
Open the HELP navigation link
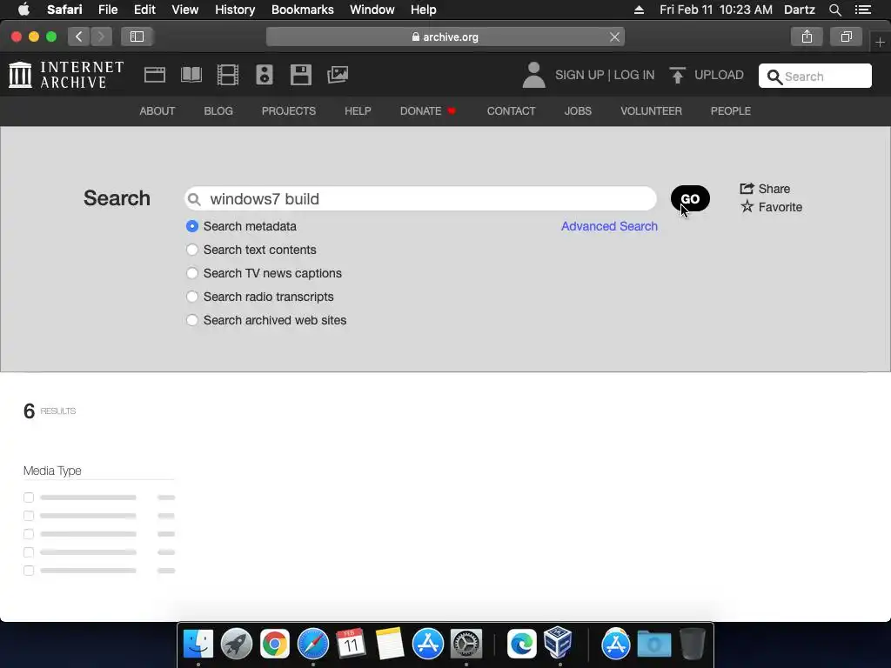coord(358,110)
